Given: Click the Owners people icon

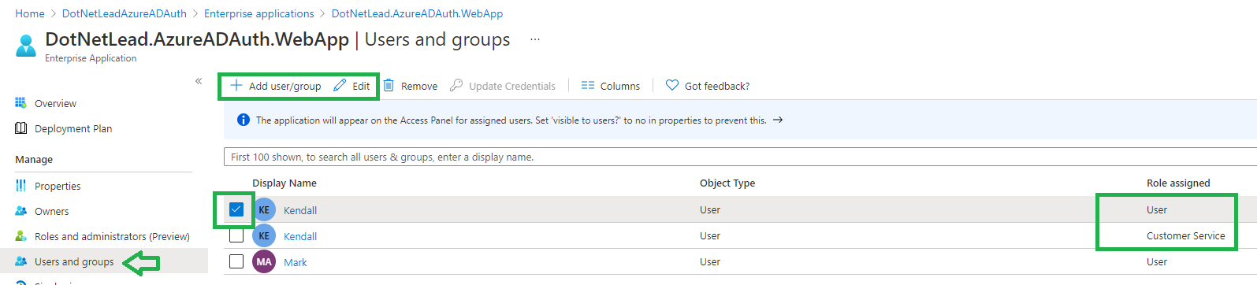Looking at the screenshot, I should pos(21,210).
